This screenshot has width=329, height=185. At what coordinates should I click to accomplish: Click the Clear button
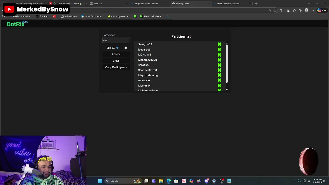[x=116, y=61]
